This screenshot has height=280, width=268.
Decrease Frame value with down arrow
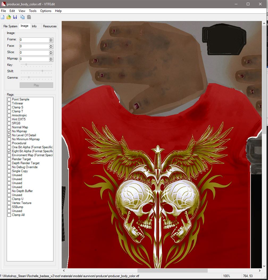point(51,41)
